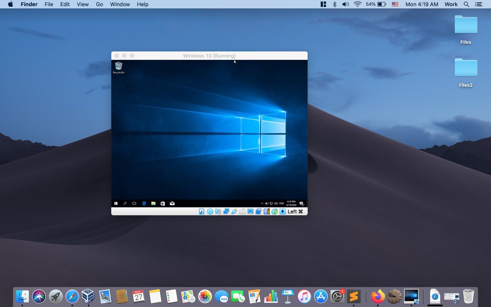Screen dimensions: 491x307
Task: Open iTunes from the Dock
Action: coord(304,296)
